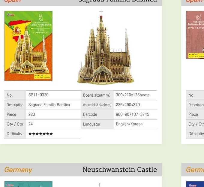Click the assembled Sagrada Familia model image
The width and height of the screenshot is (204, 187).
(106, 47)
